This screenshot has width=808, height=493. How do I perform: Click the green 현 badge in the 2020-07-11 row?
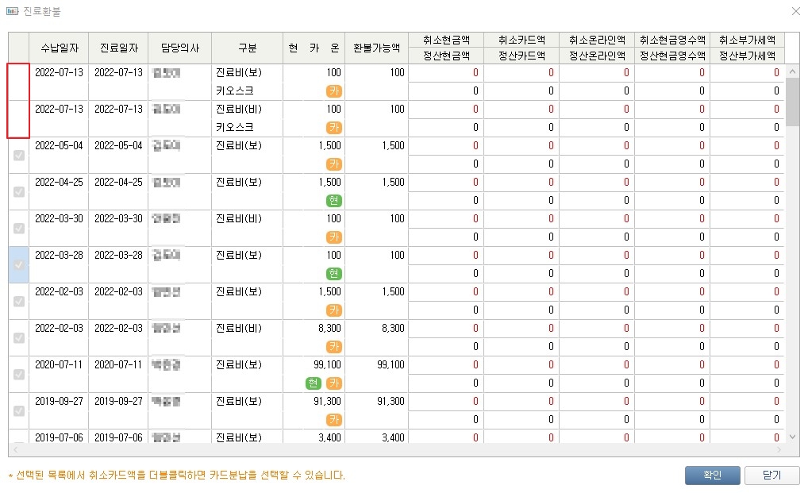point(314,383)
